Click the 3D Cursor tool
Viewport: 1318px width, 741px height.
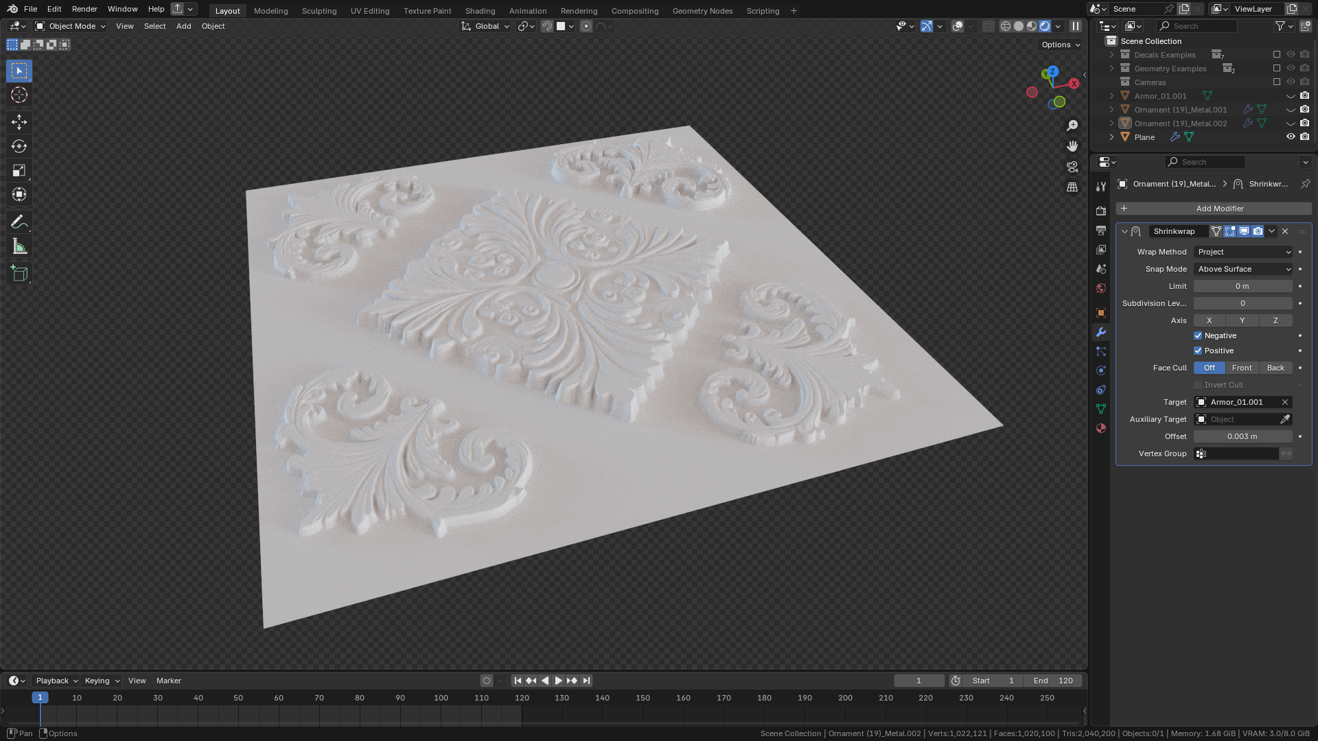(x=19, y=95)
